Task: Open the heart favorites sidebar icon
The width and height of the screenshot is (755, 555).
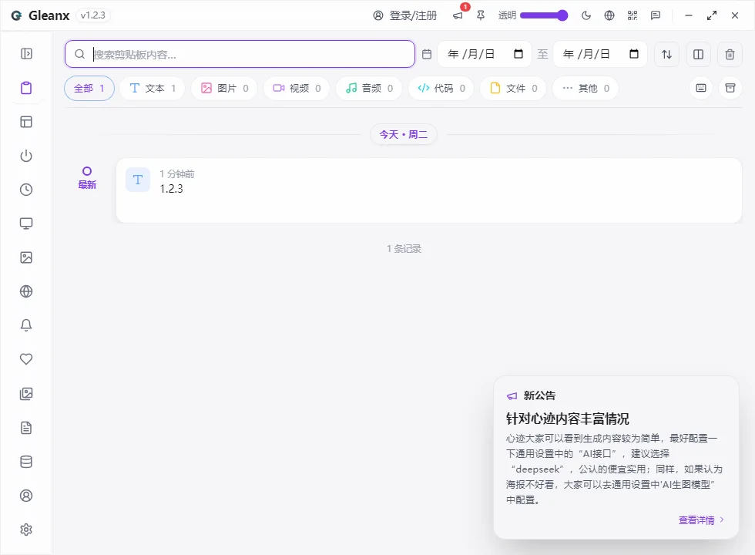Action: pos(26,359)
